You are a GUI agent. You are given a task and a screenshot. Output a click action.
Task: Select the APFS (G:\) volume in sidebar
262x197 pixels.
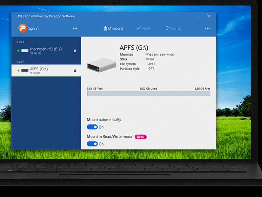click(46, 71)
